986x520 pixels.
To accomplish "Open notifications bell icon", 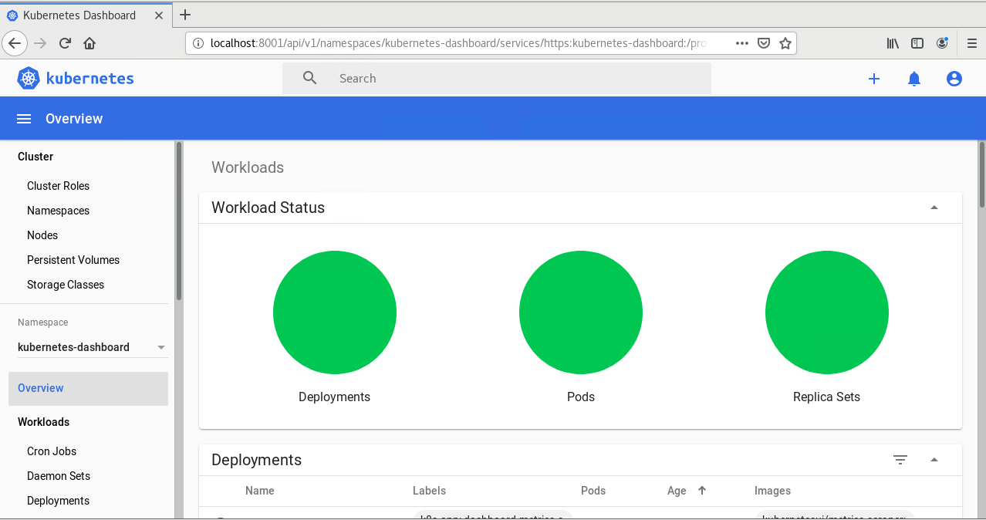I will point(914,79).
